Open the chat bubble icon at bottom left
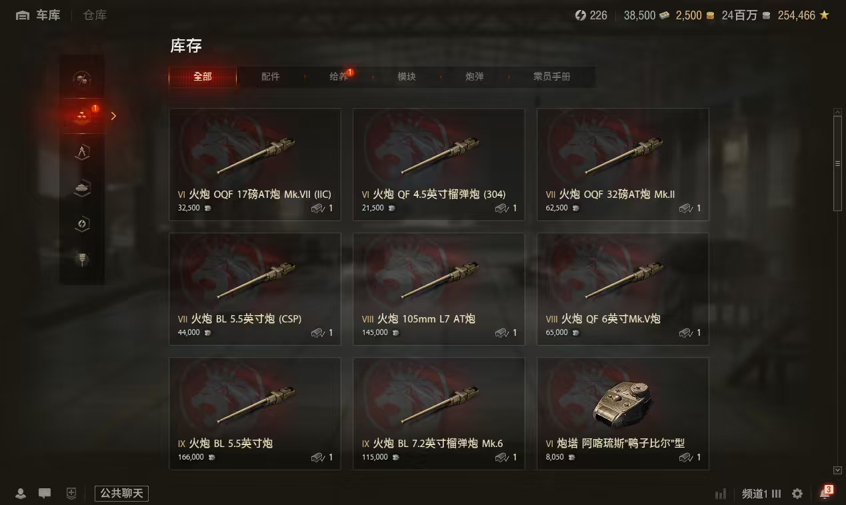This screenshot has height=505, width=846. [45, 494]
